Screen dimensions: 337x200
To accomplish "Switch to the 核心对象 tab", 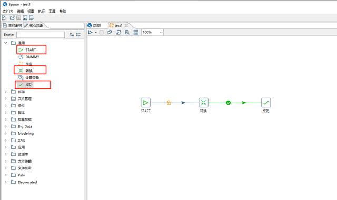I will click(x=34, y=26).
